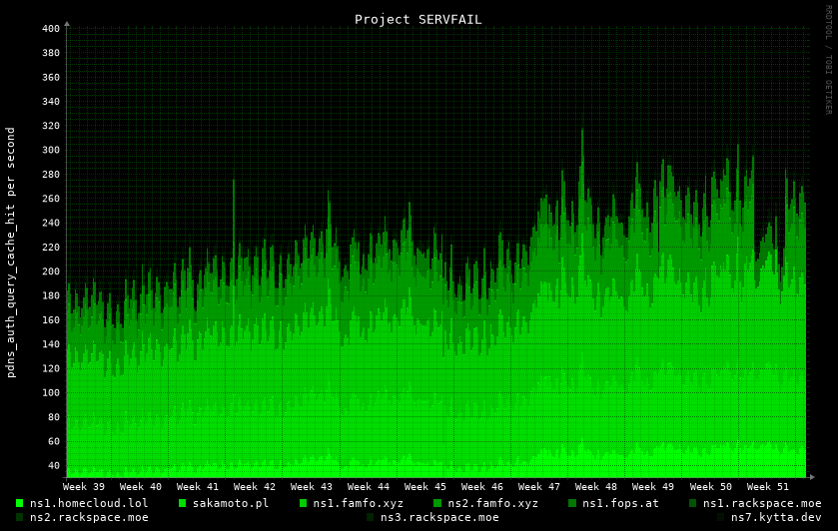Click the Project SERVFAIL chart title
Image resolution: width=838 pixels, height=531 pixels.
tap(418, 19)
